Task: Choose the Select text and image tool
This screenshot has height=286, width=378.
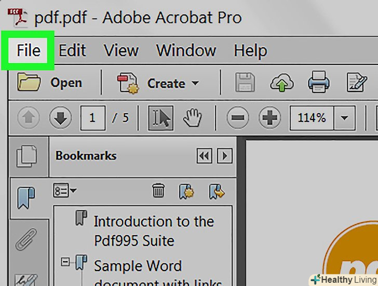Action: coord(160,118)
